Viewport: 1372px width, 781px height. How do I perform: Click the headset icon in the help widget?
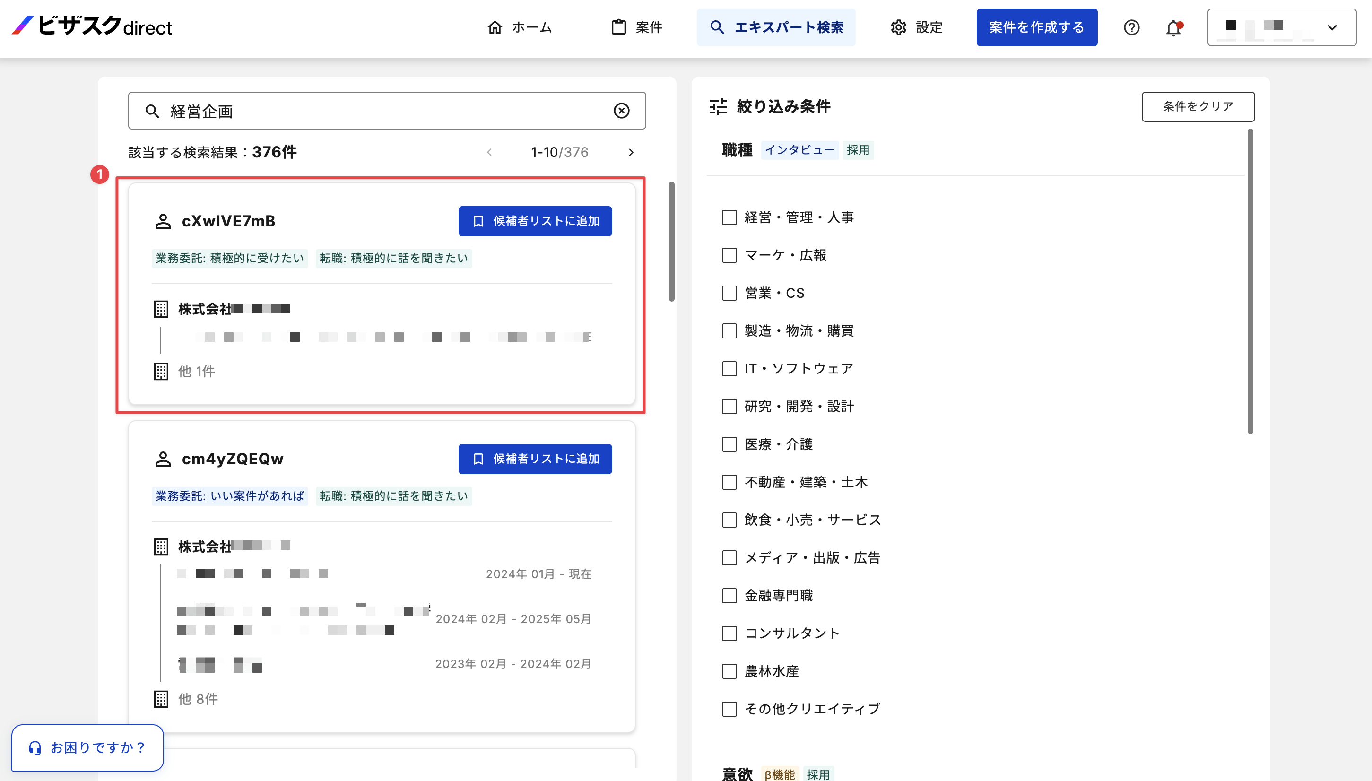(x=35, y=748)
